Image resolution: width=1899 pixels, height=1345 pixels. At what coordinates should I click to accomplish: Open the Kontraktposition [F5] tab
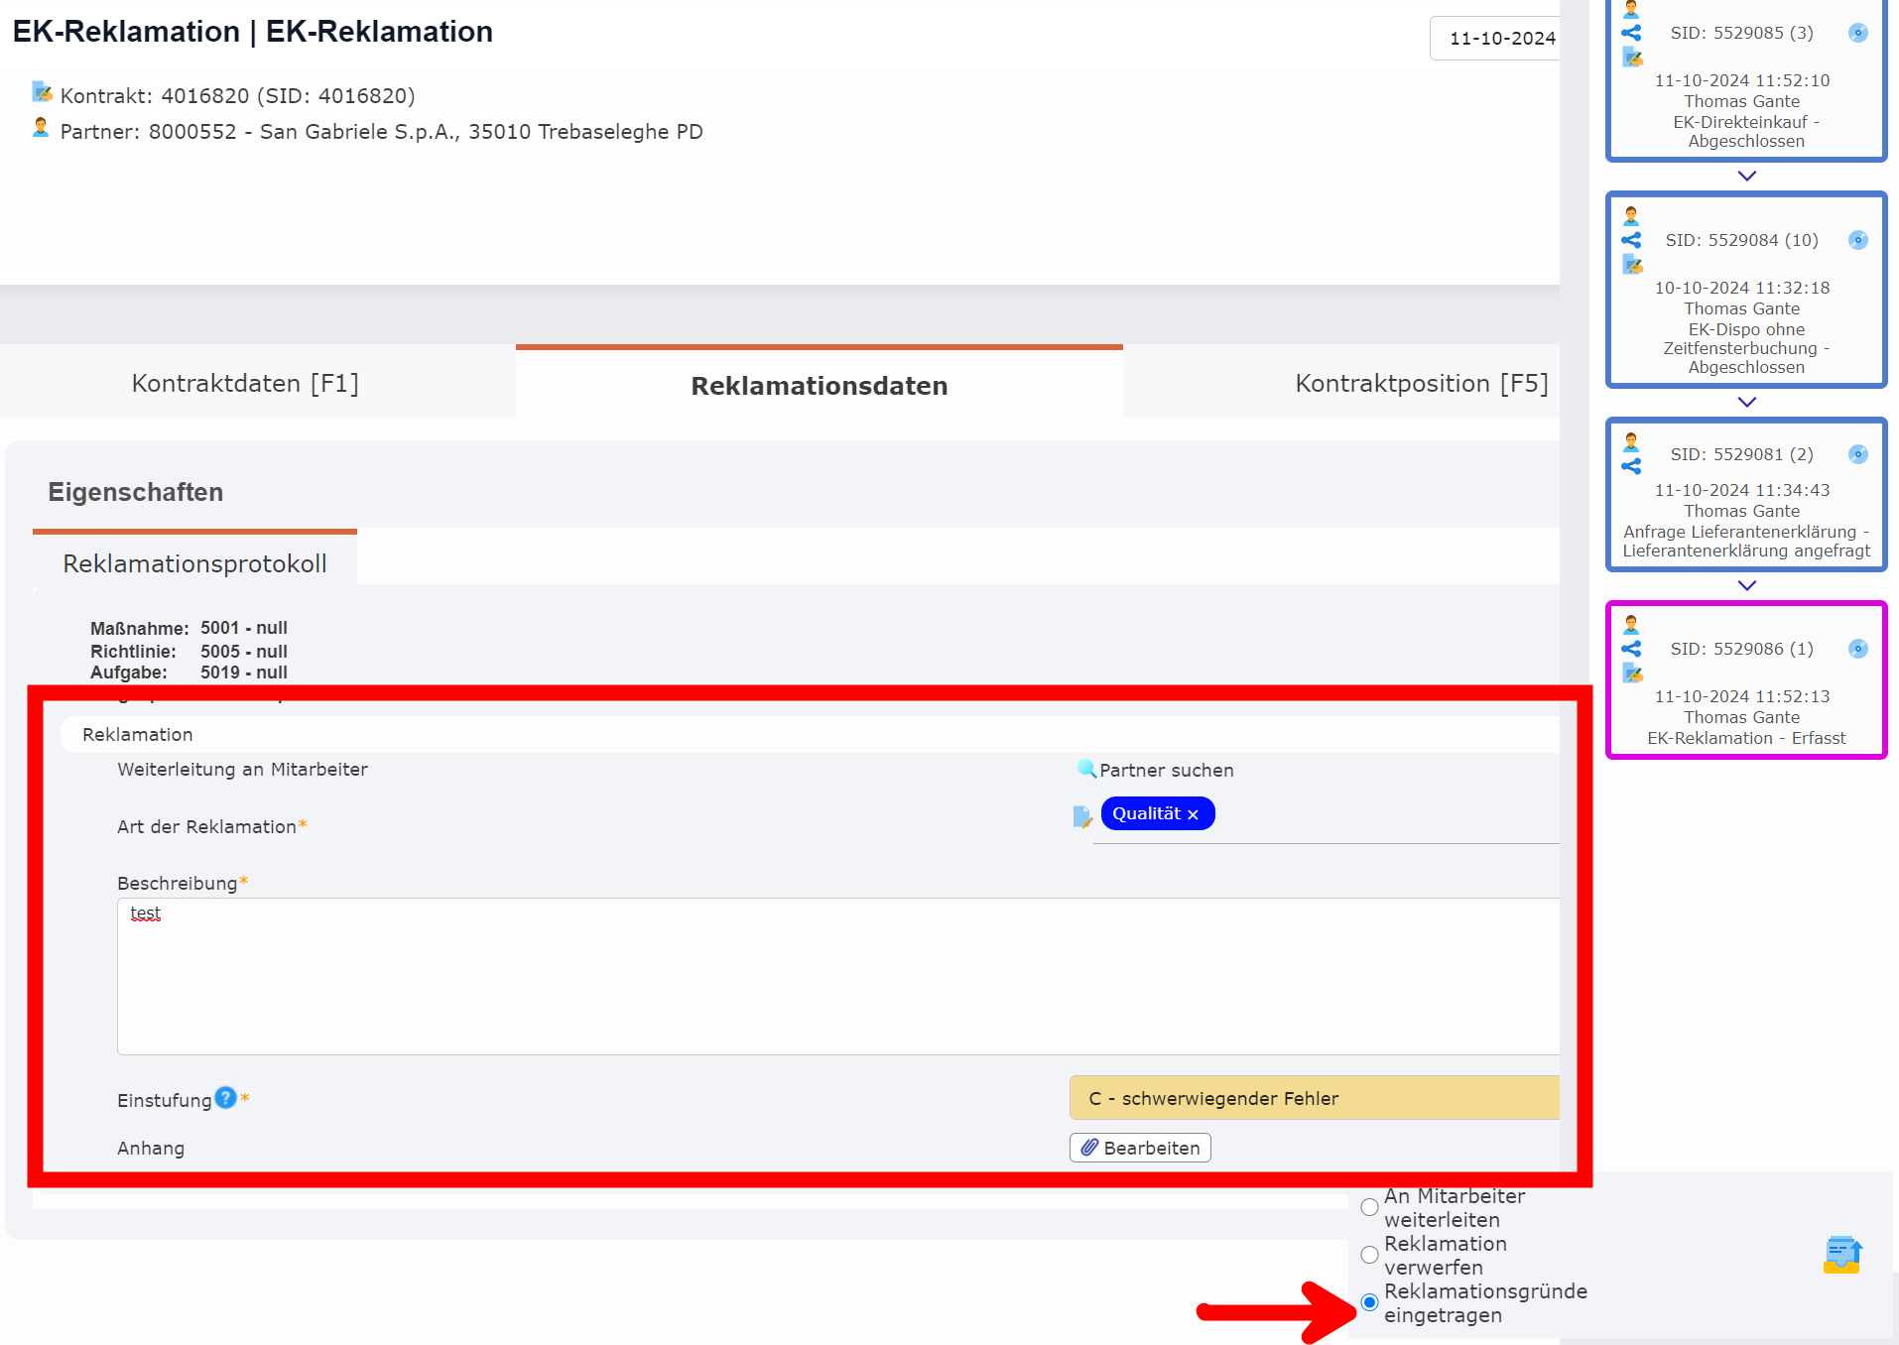(1422, 382)
